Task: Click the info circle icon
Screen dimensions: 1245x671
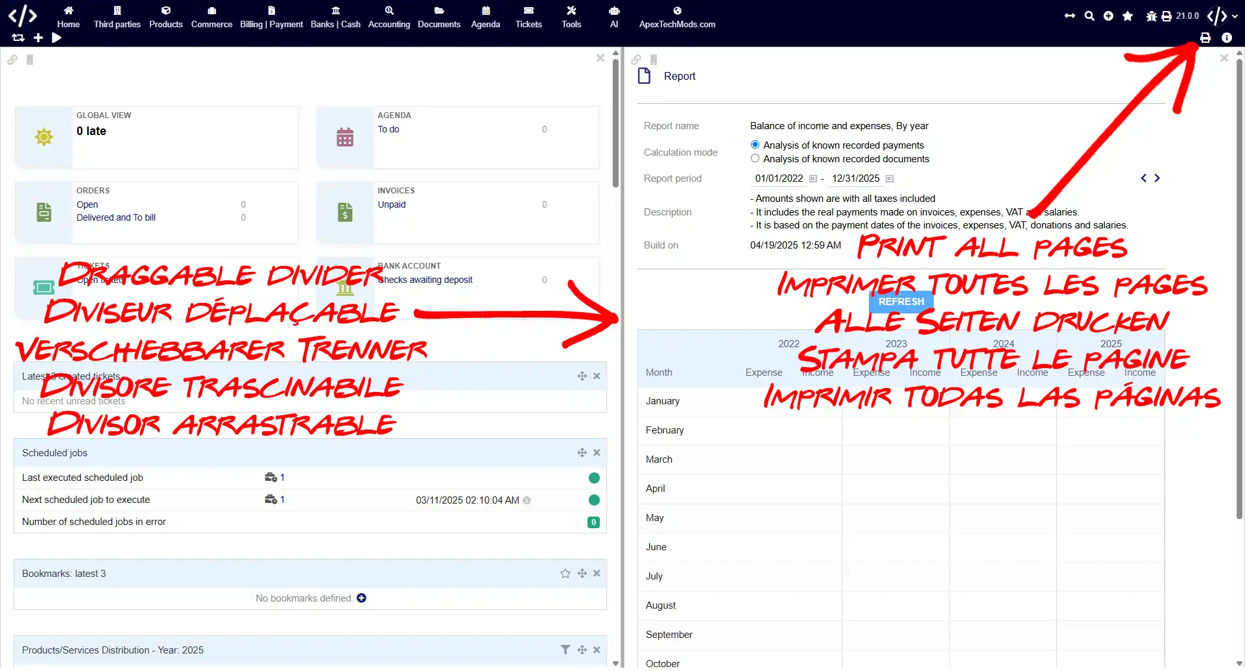Action: pyautogui.click(x=1227, y=38)
